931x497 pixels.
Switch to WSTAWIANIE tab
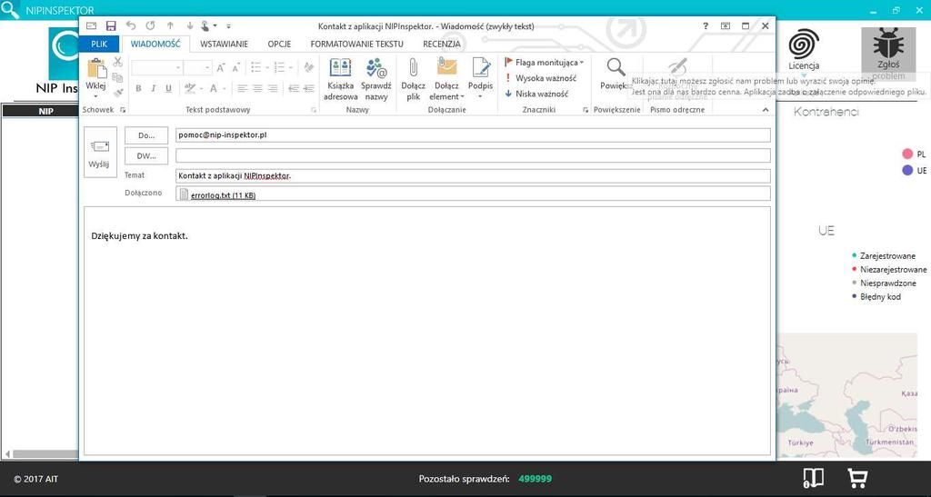click(224, 44)
